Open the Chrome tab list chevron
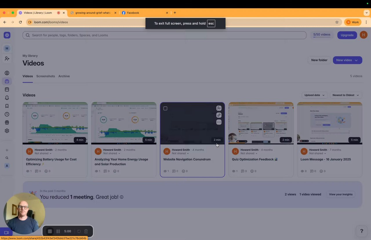Image resolution: width=371 pixels, height=240 pixels. 367,13
